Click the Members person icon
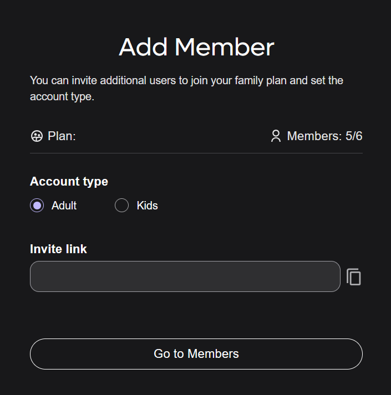Viewport: 391px width, 395px height. [x=276, y=136]
